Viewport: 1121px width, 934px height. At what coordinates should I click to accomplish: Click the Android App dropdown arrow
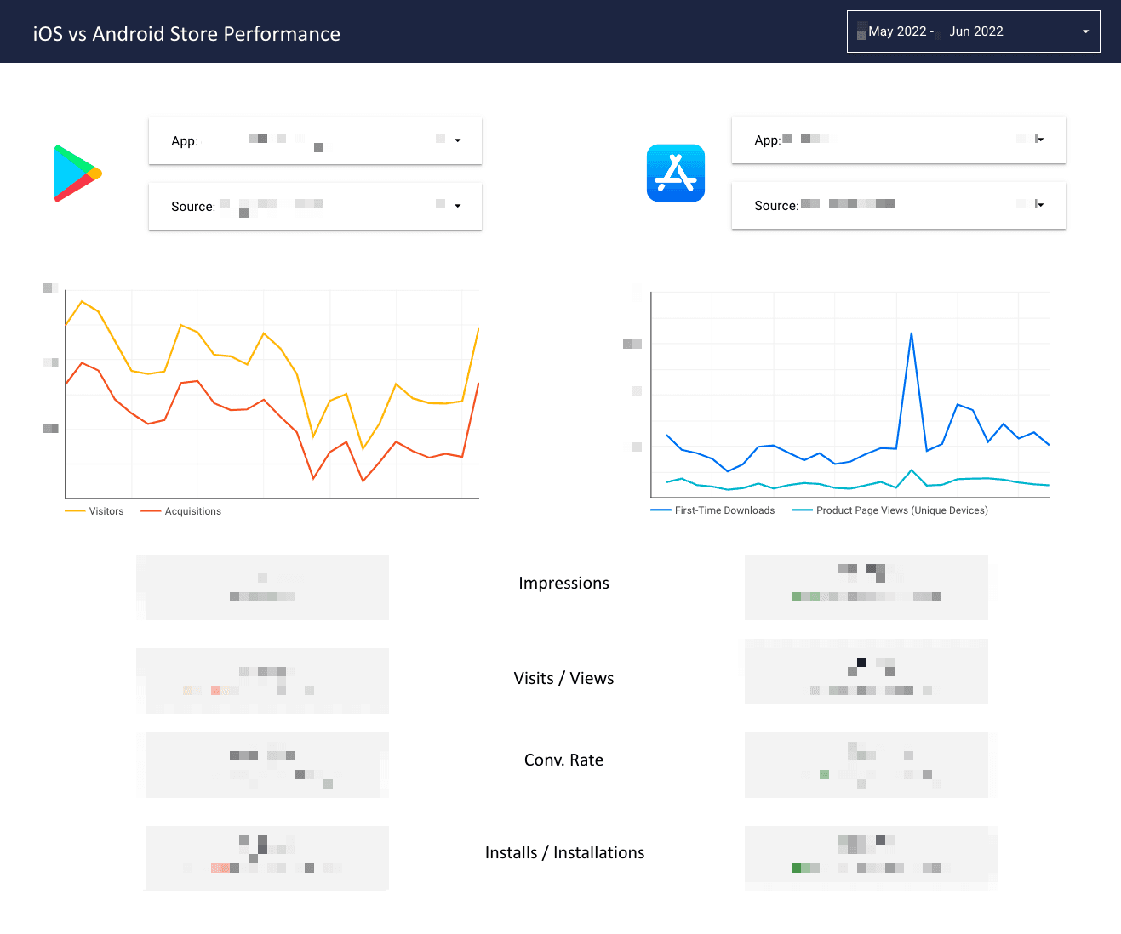[458, 140]
